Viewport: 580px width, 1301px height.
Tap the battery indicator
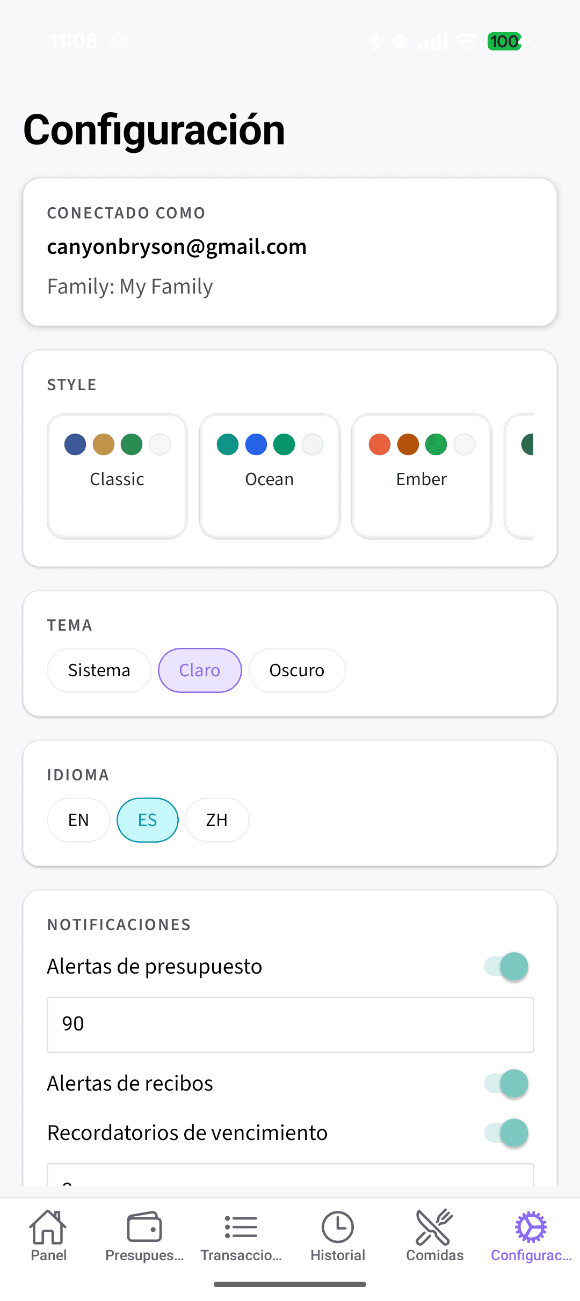(505, 42)
